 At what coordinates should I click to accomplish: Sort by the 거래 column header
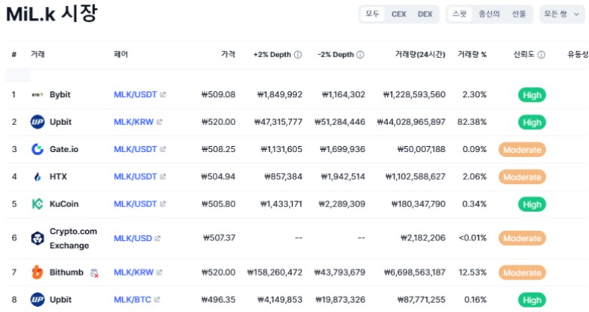coord(38,54)
